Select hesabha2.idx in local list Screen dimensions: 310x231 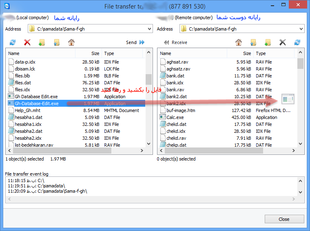click(76, 138)
